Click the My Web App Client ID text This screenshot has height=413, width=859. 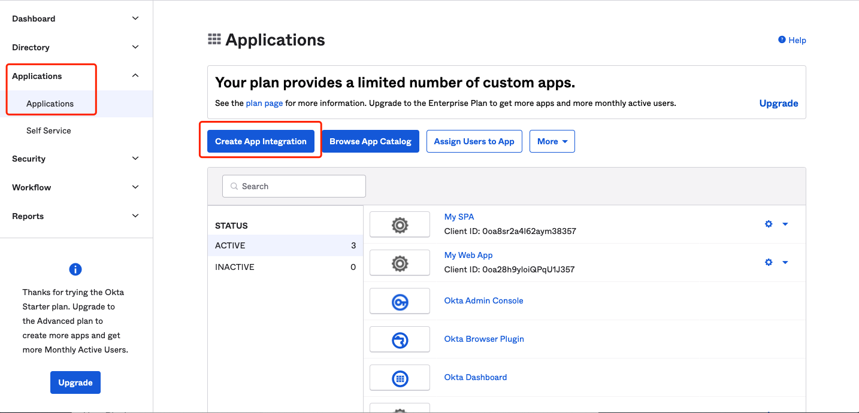[x=509, y=269]
